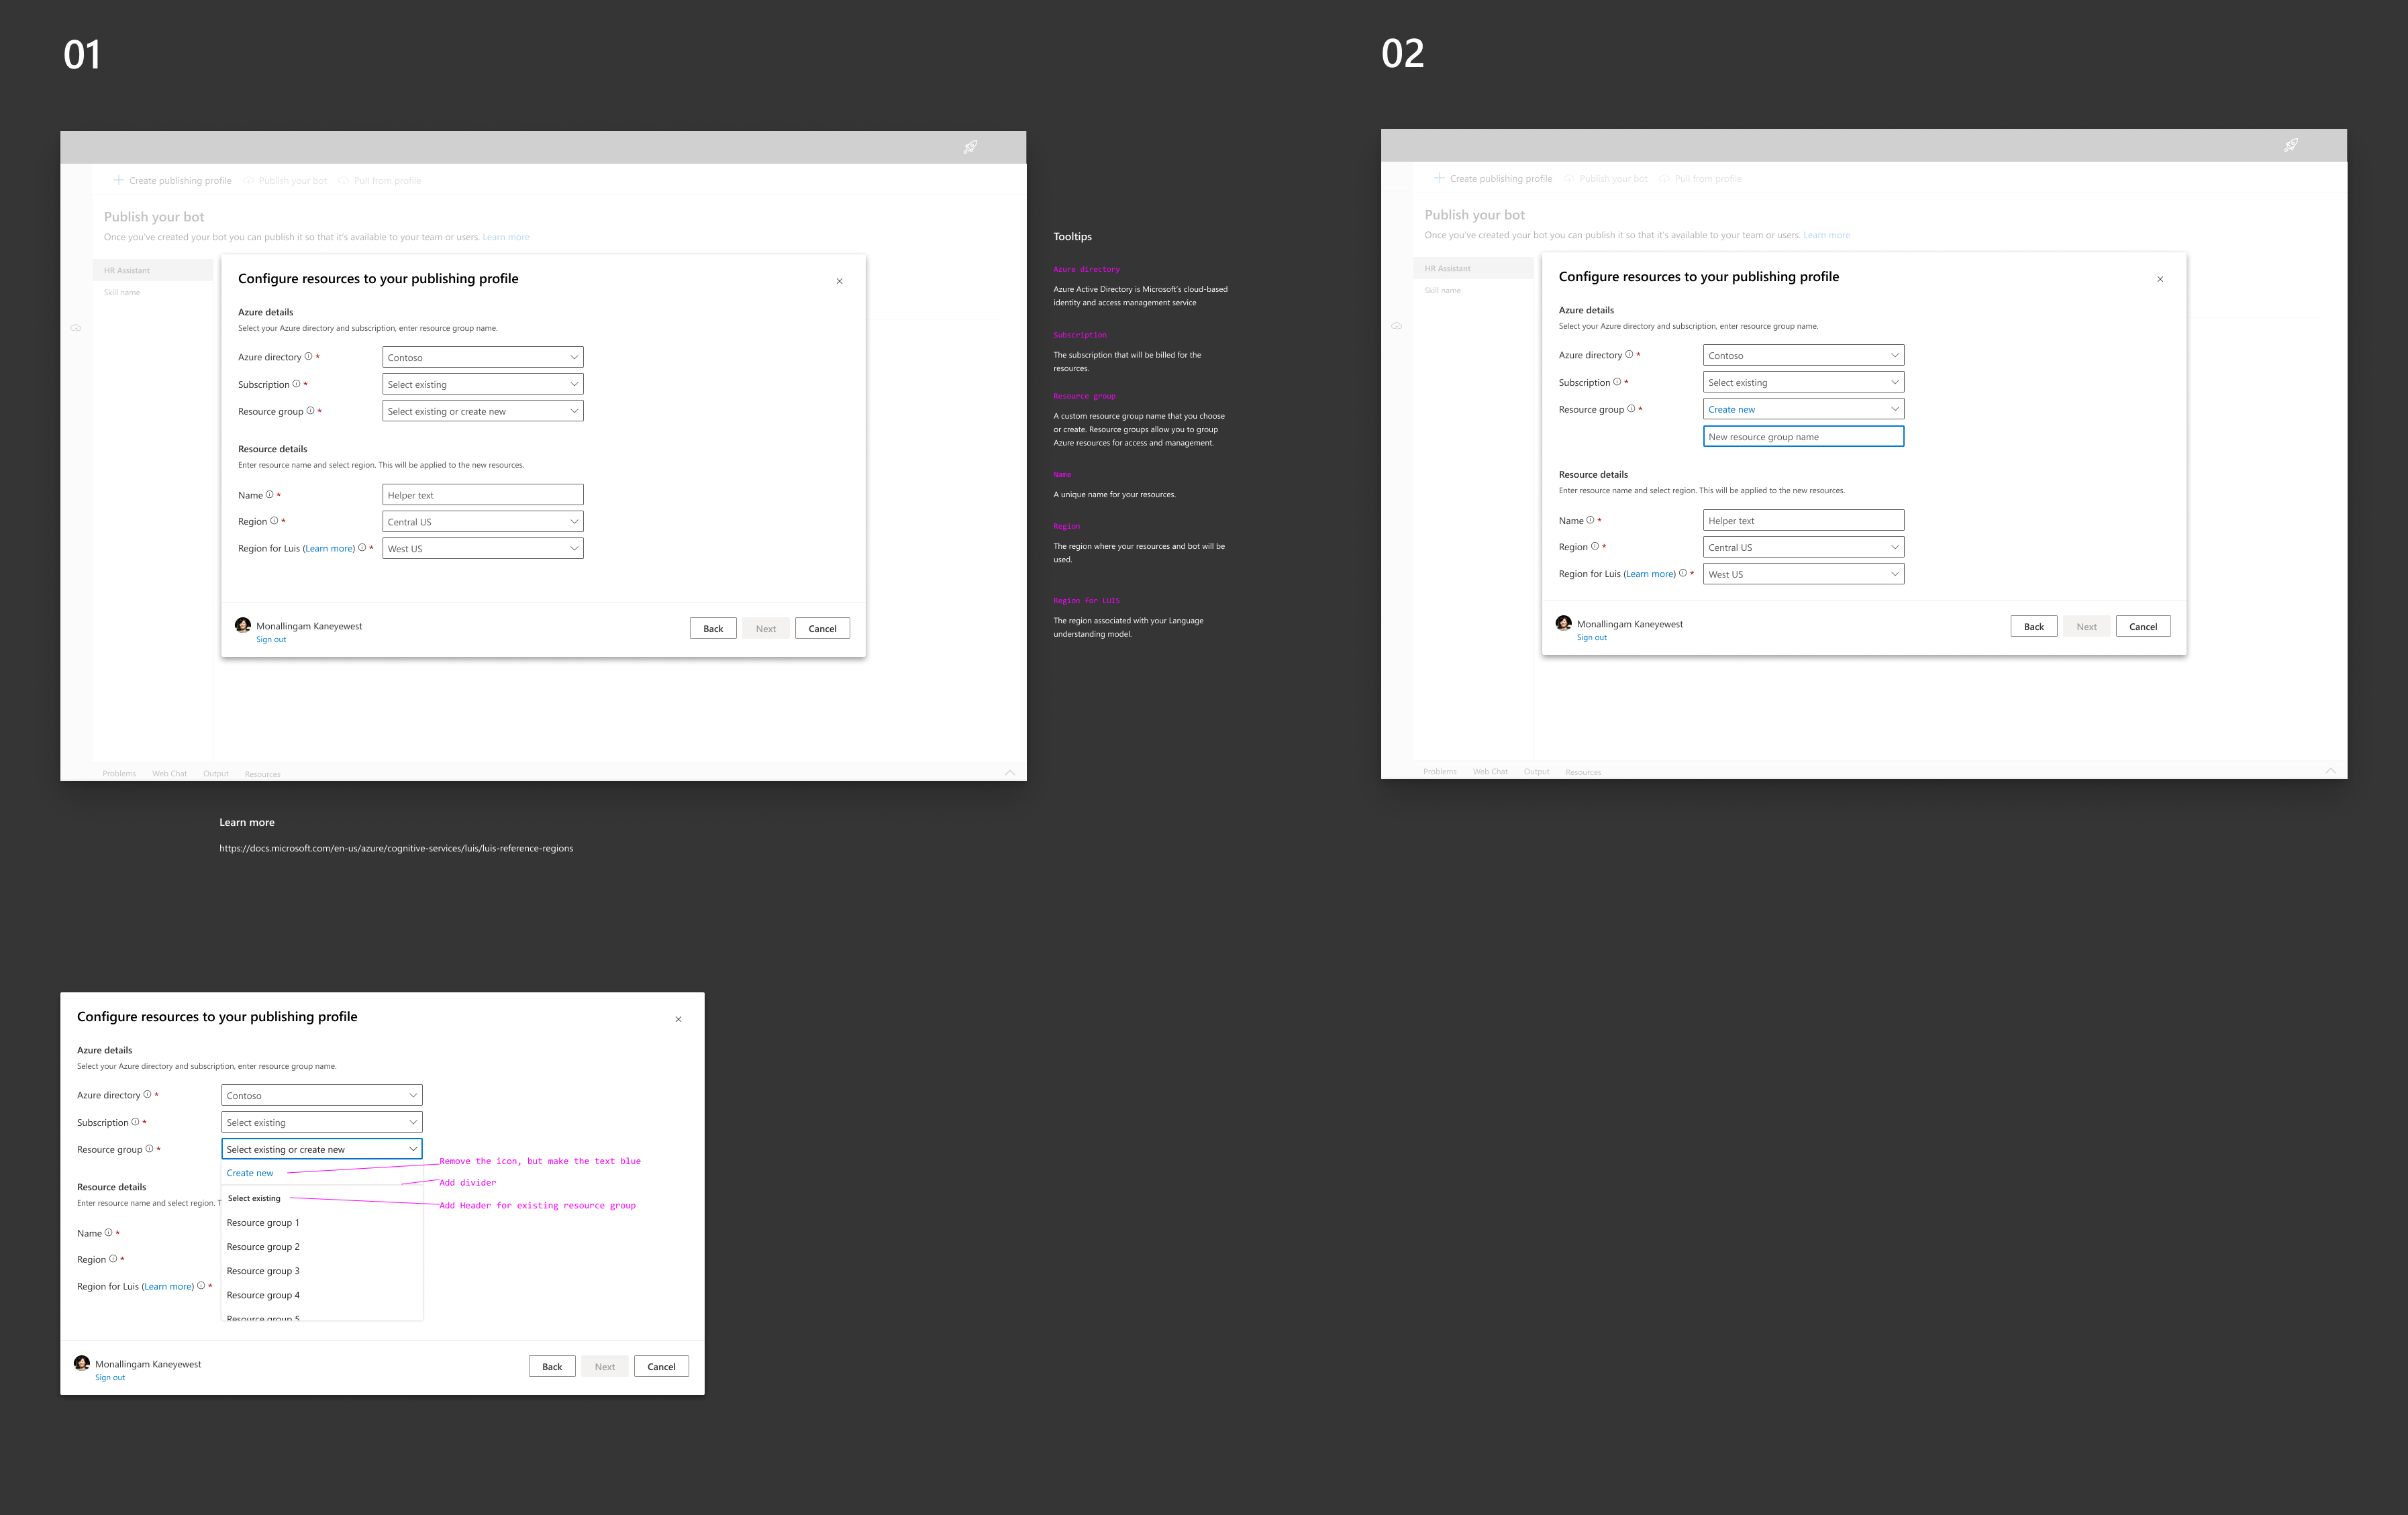The width and height of the screenshot is (2408, 1515).
Task: Click the New resource group name input field
Action: pyautogui.click(x=1803, y=436)
